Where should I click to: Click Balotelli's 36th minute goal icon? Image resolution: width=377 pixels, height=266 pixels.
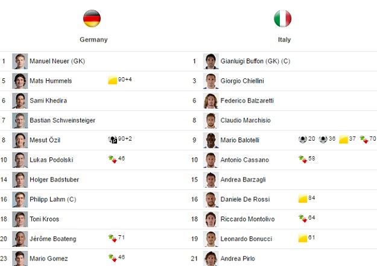pos(323,139)
